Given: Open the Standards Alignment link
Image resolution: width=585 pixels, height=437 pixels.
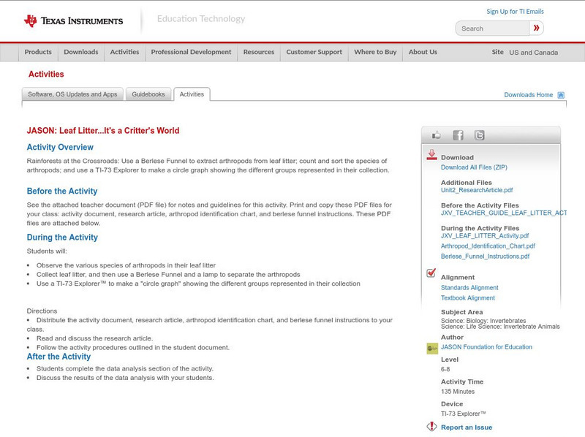Looking at the screenshot, I should (469, 288).
